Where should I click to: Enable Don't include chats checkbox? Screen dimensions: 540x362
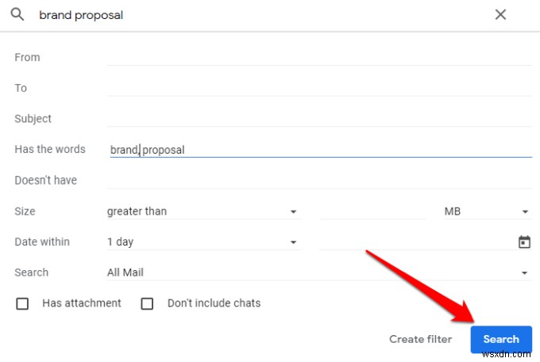pyautogui.click(x=147, y=303)
